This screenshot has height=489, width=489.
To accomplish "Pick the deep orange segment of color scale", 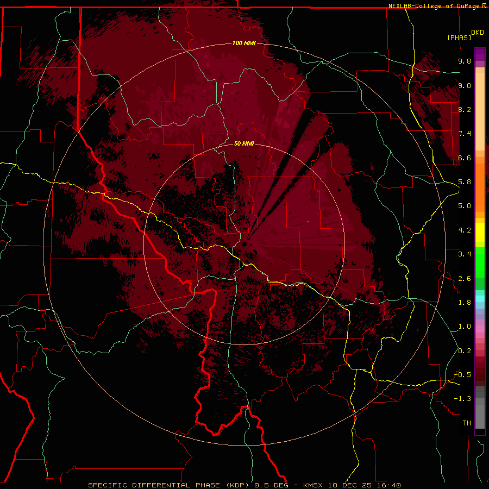I will pyautogui.click(x=480, y=187).
